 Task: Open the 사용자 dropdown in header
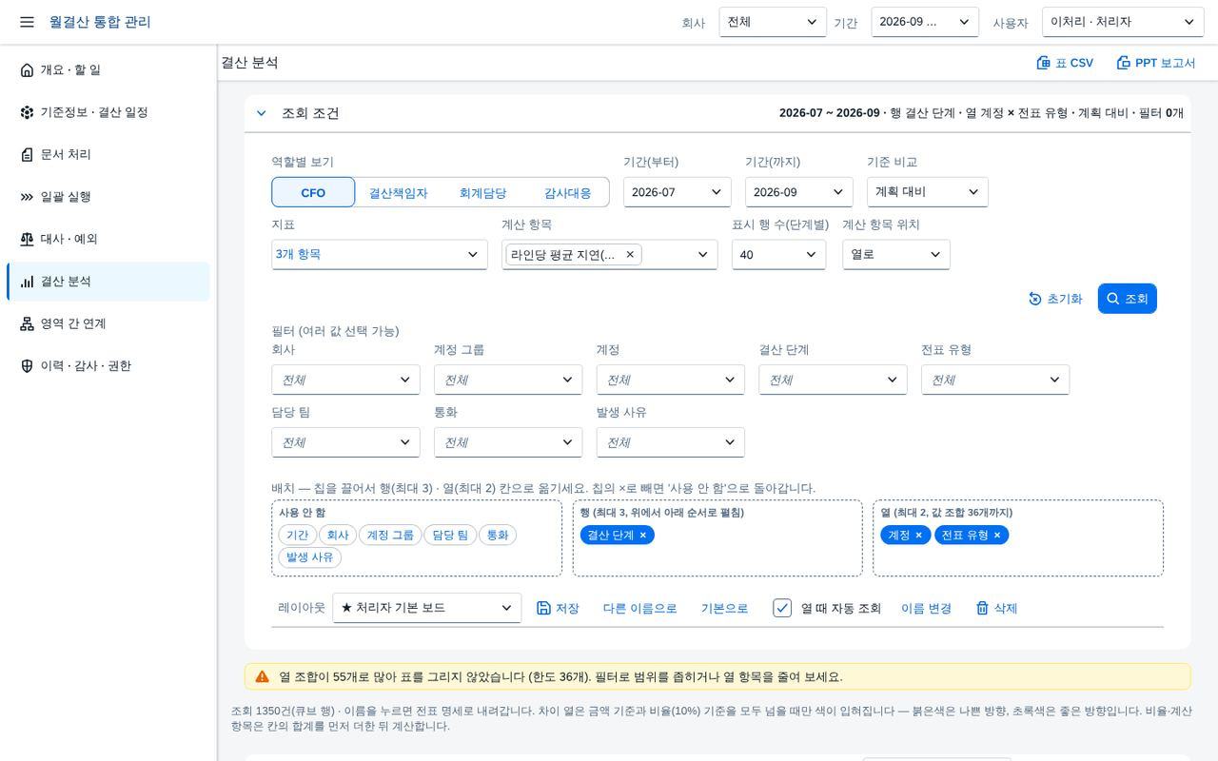tap(1123, 22)
